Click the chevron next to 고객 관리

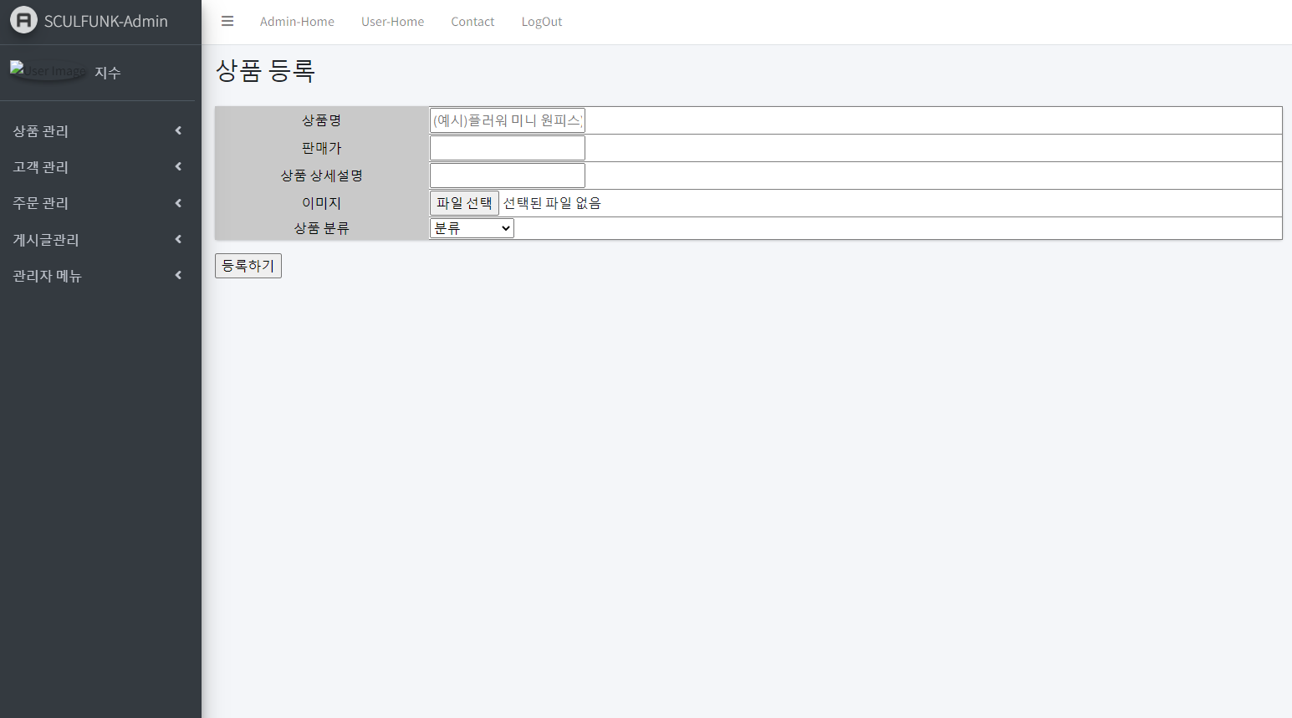pyautogui.click(x=178, y=166)
